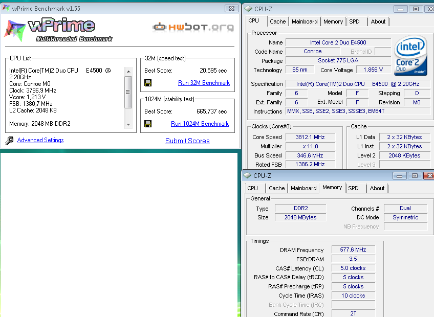Click the Intel Core 2 Duo logo
Screen dimensions: 434x317
click(410, 55)
